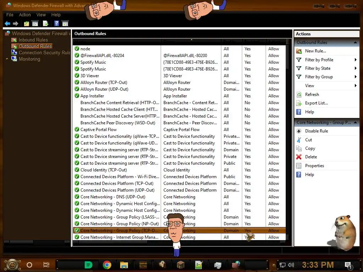
Task: Click the Export List toolbar icon
Action: tap(45, 23)
